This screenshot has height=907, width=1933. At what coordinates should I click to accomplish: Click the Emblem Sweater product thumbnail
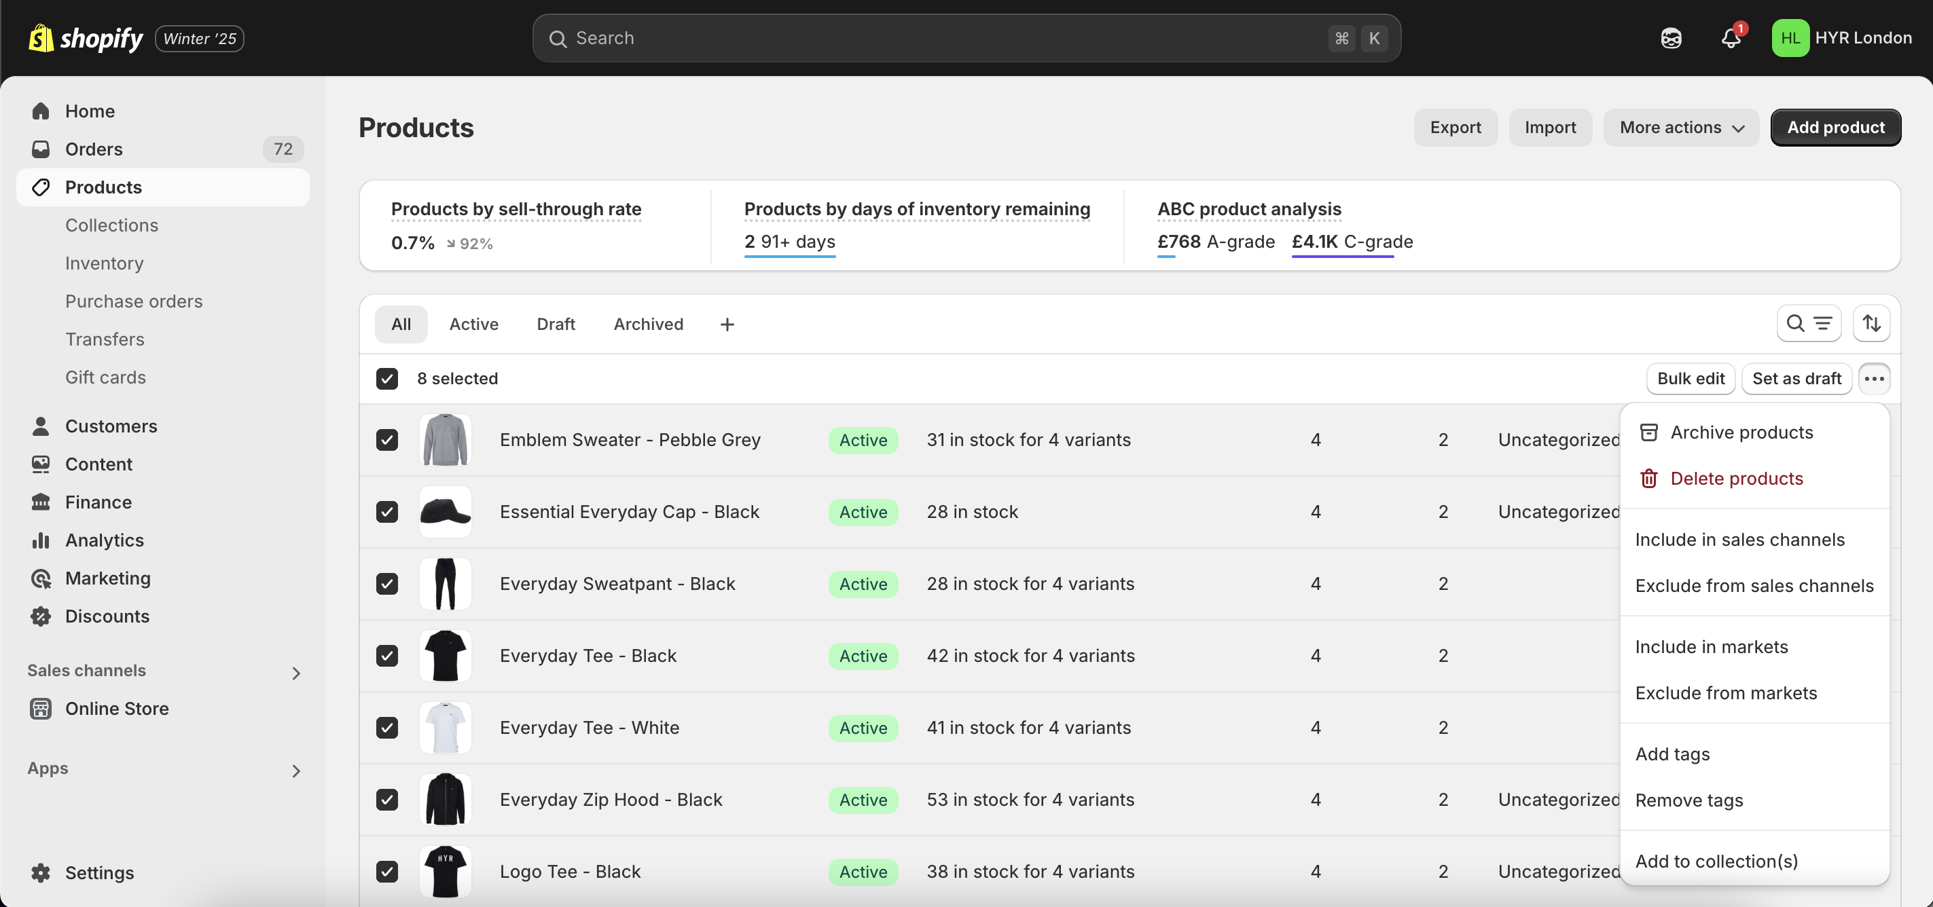click(445, 440)
